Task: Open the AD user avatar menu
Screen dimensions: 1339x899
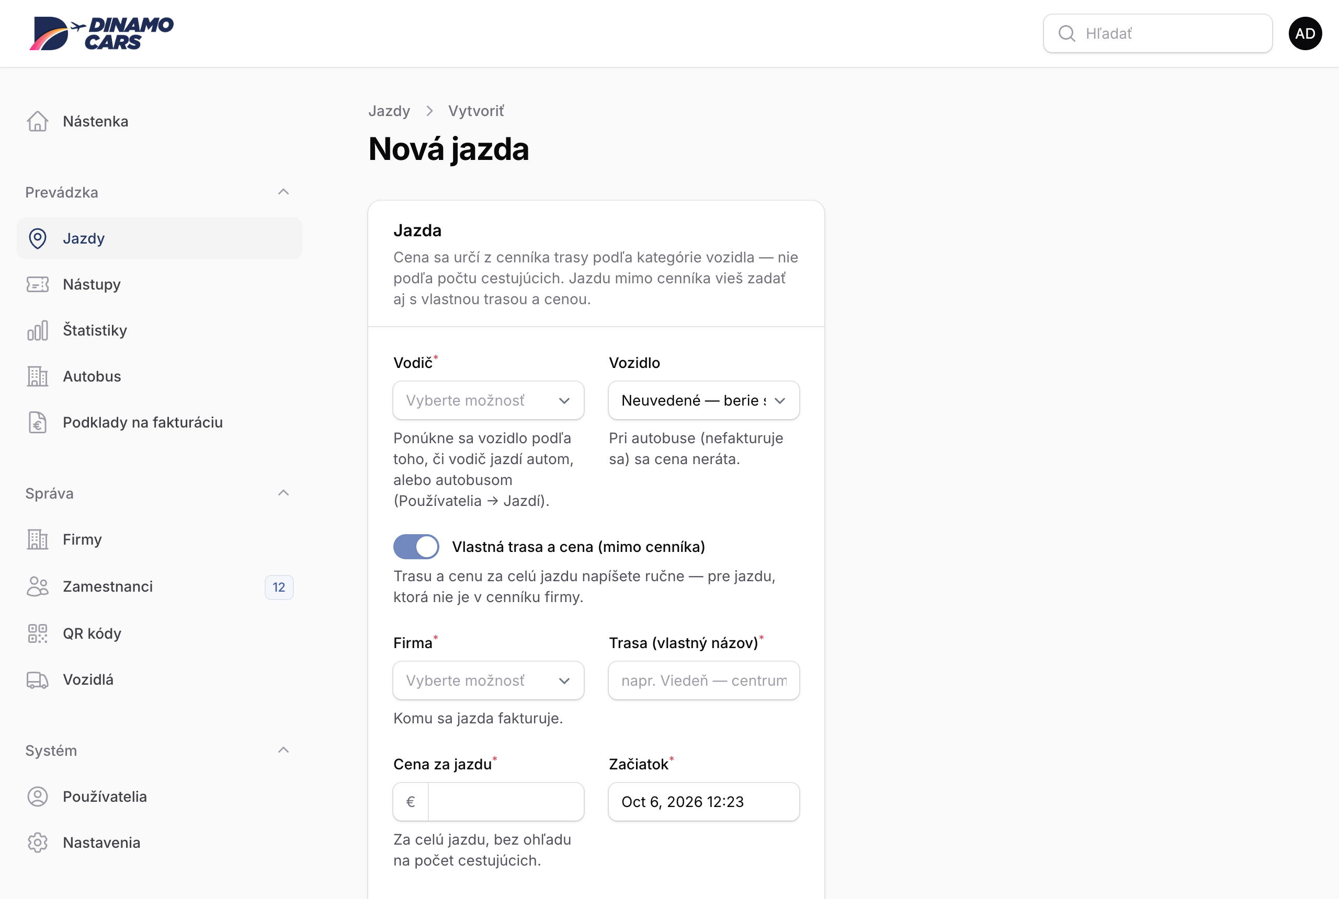Action: click(1305, 33)
